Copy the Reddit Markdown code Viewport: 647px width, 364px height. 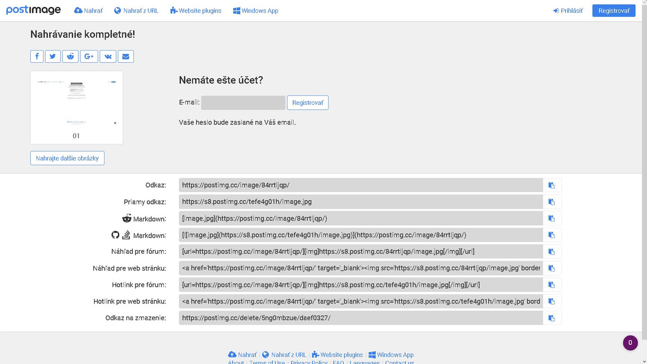tap(552, 218)
